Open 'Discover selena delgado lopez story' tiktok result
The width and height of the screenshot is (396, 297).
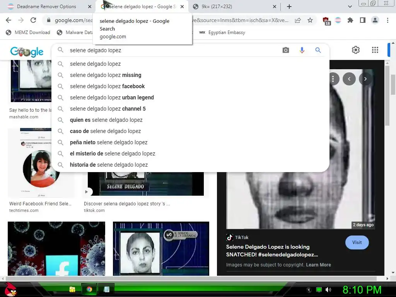point(127,203)
